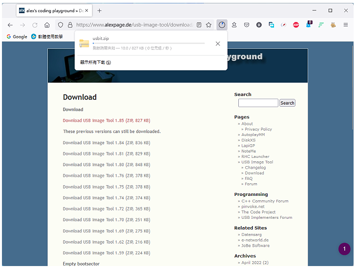The height and width of the screenshot is (268, 357).
Task: Close the alex's coding playground tab
Action: [x=87, y=11]
